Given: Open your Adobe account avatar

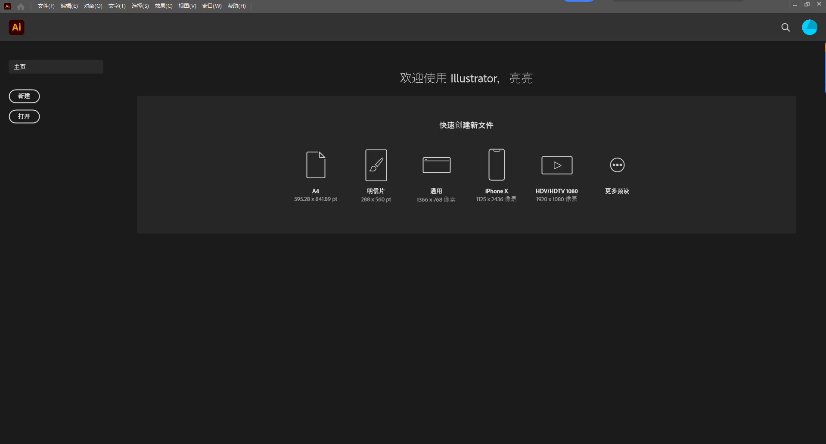Looking at the screenshot, I should tap(810, 27).
